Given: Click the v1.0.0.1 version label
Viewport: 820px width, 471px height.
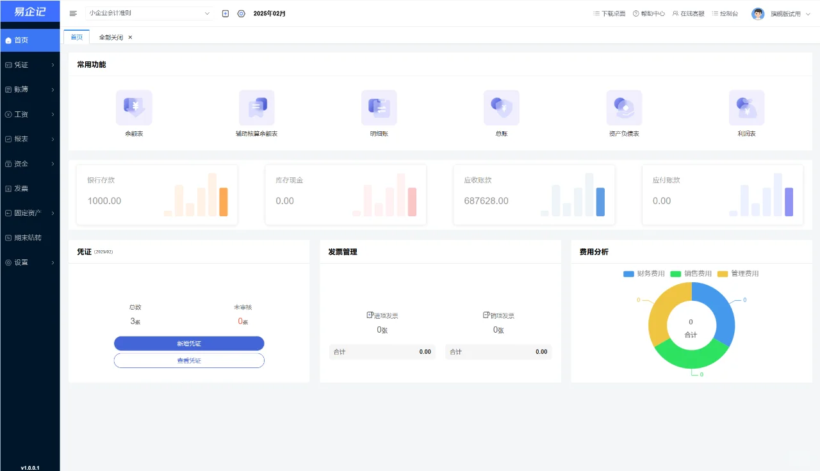Looking at the screenshot, I should (29, 468).
